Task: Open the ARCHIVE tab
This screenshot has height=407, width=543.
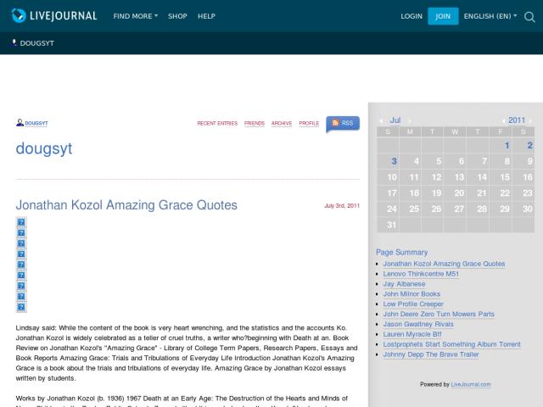Action: pos(282,123)
